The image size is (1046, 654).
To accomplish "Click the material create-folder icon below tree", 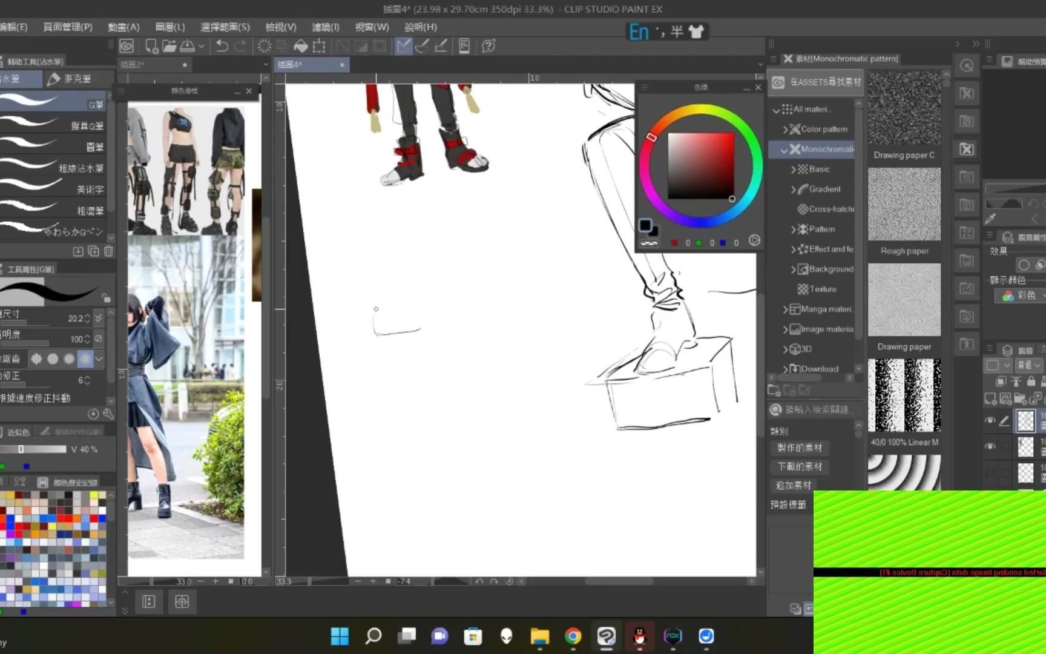I will 774,391.
